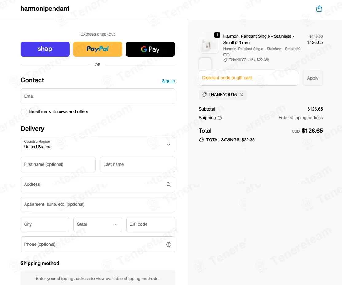Viewport: 342px width, 285px height.
Task: Open the shopping bag cart icon
Action: (319, 9)
